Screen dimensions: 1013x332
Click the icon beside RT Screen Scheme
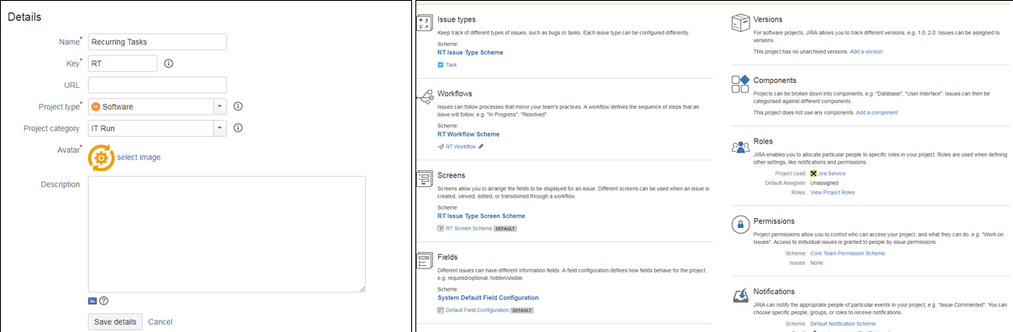click(441, 228)
